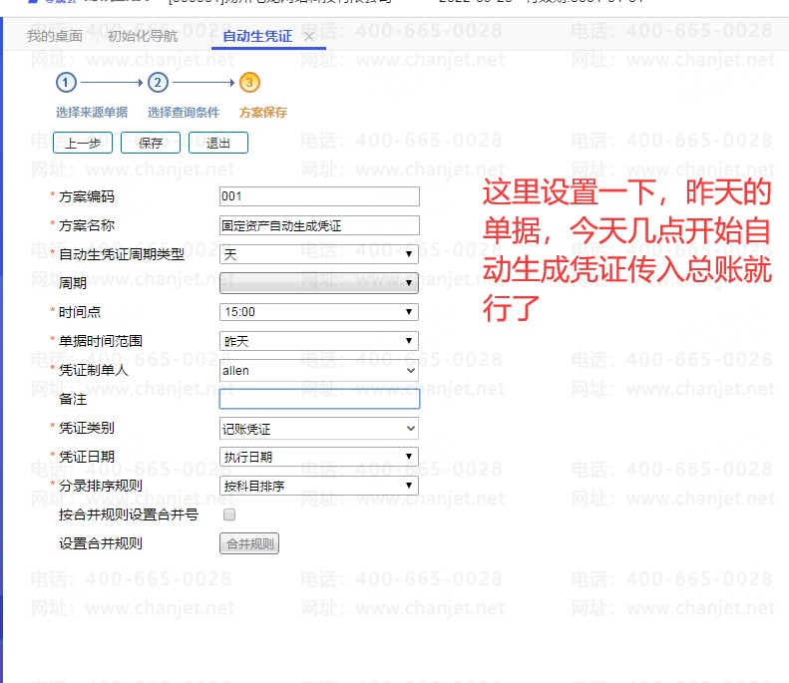This screenshot has width=789, height=683.
Task: Click the 方案编码 input field
Action: [x=319, y=196]
